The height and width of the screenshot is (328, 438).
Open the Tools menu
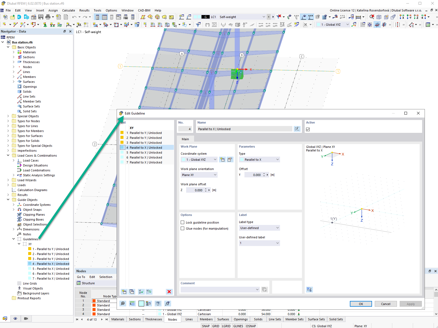[x=97, y=10]
